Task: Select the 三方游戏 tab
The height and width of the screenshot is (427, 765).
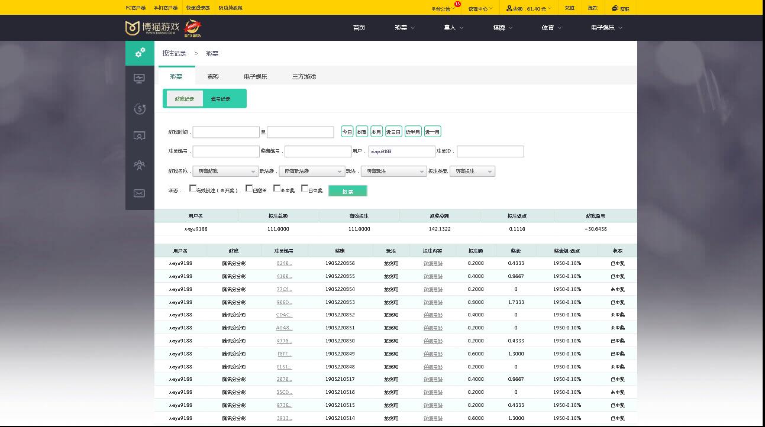Action: pyautogui.click(x=304, y=77)
